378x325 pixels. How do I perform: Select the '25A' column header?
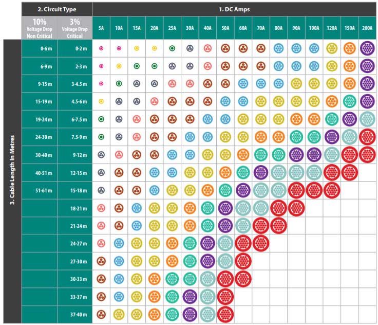click(172, 28)
